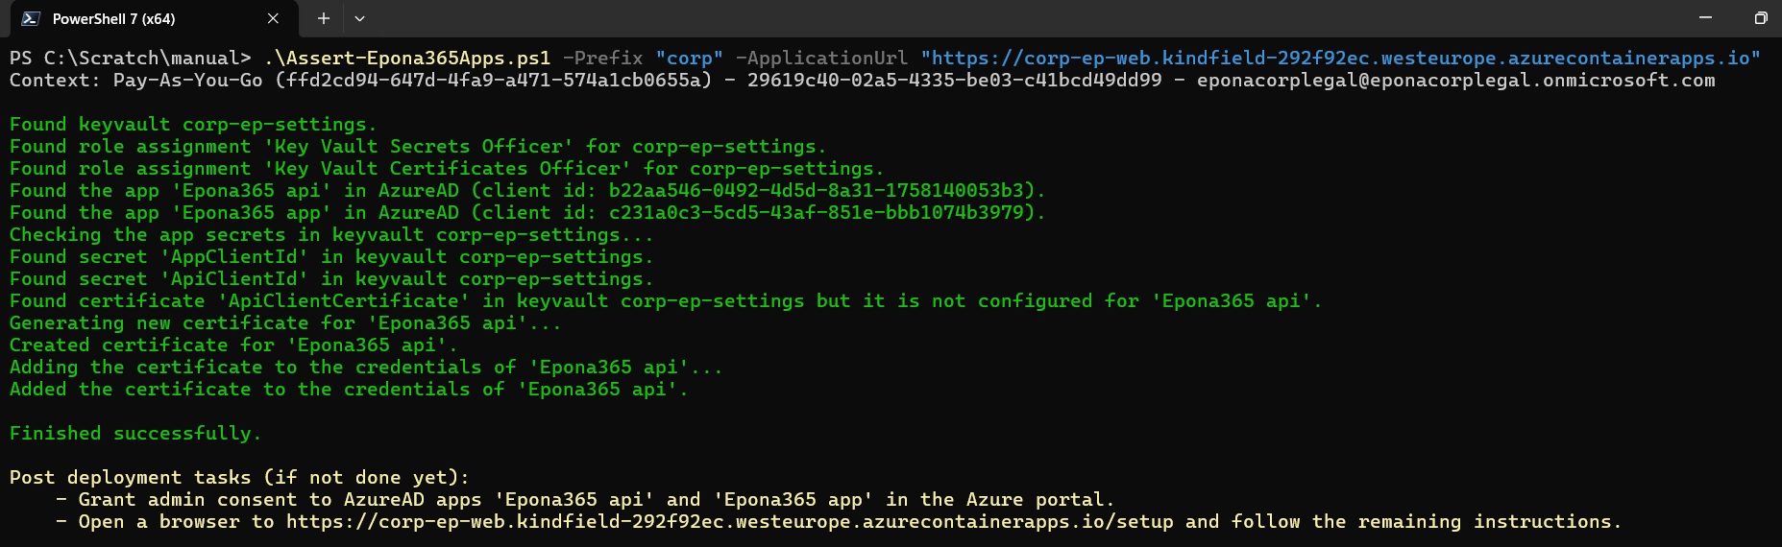Click the eponacorplegal email address
1782x547 pixels.
(1455, 81)
